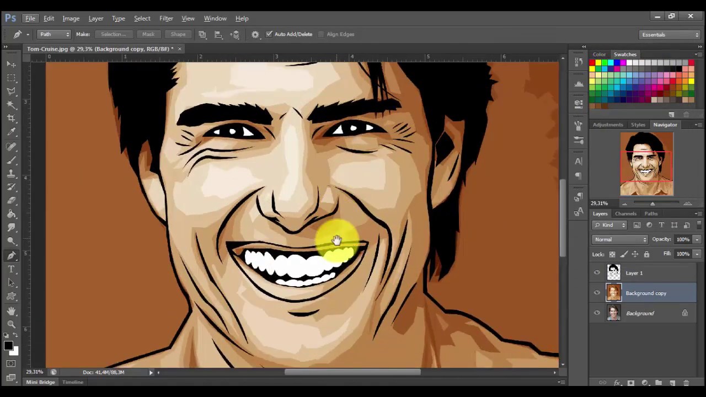Screen dimensions: 706x397
Task: Create a new layer group folder
Action: coord(659,383)
